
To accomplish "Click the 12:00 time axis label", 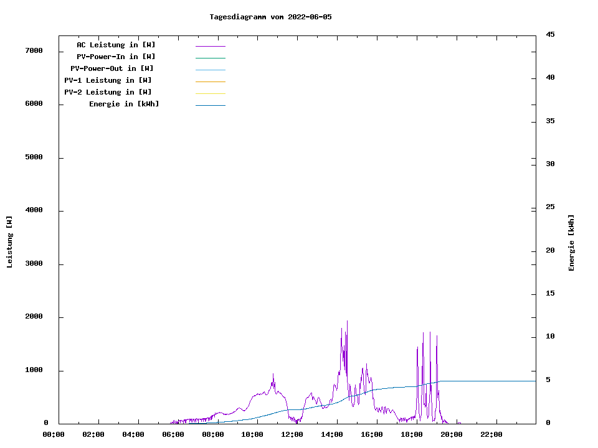I will pos(292,434).
